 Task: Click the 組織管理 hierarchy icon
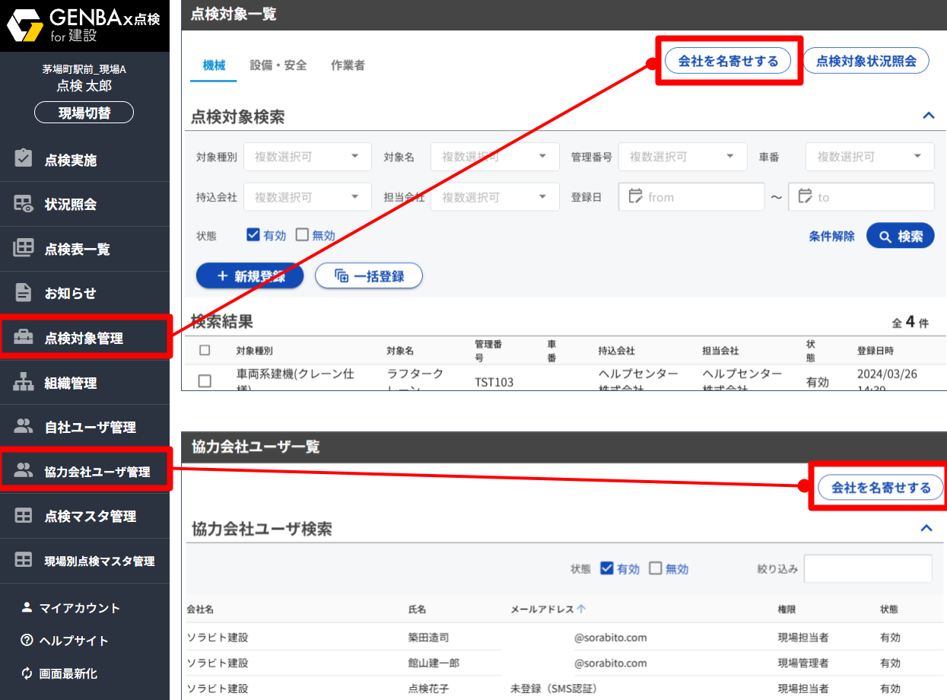(x=24, y=383)
